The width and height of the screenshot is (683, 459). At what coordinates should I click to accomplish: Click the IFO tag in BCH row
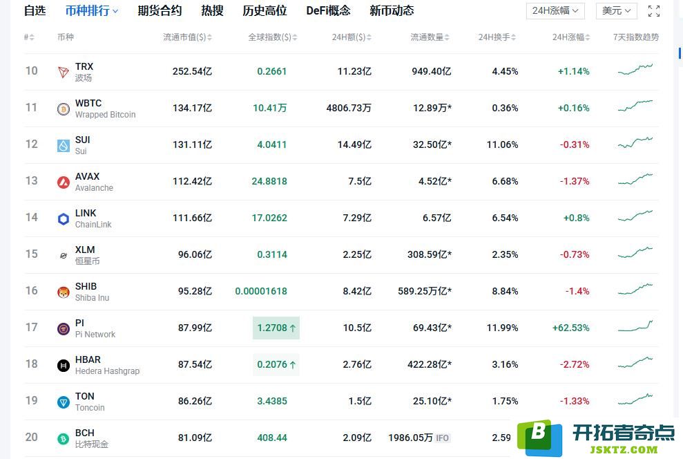coord(442,438)
